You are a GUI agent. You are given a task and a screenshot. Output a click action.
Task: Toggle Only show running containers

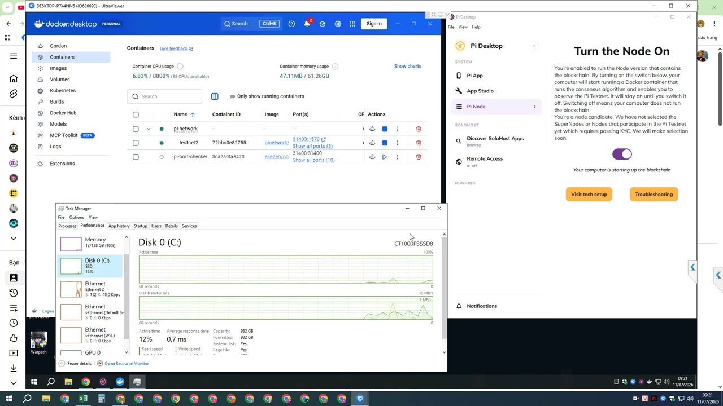tap(230, 96)
